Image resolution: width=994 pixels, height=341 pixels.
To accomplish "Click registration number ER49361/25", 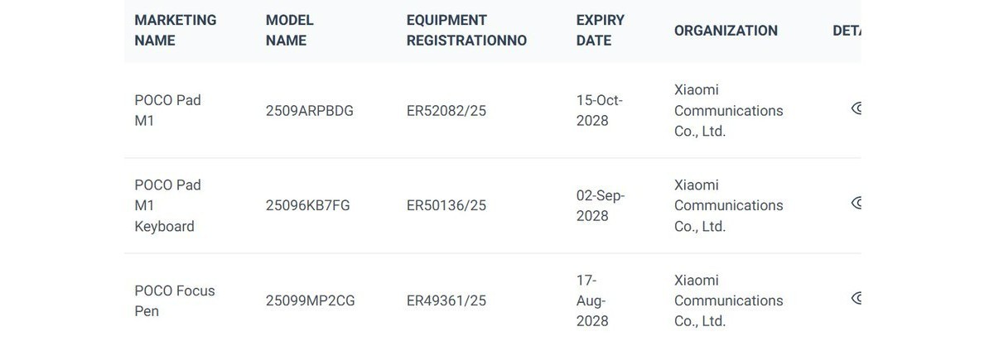I will coord(446,300).
